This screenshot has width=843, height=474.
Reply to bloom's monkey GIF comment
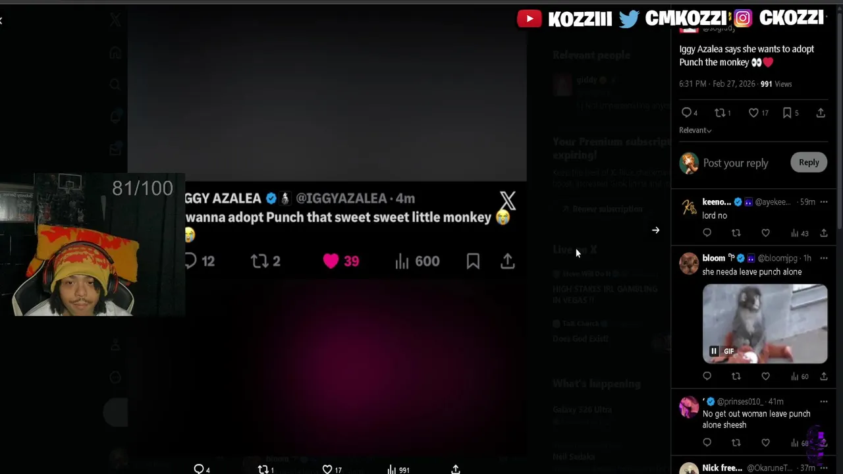(x=707, y=376)
